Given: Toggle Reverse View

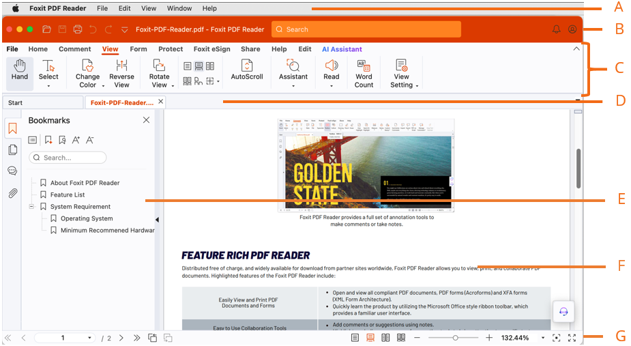Looking at the screenshot, I should 121,73.
